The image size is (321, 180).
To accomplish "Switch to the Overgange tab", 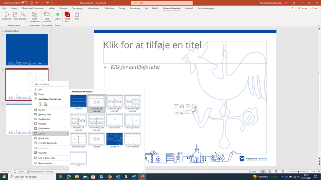I will (x=77, y=9).
